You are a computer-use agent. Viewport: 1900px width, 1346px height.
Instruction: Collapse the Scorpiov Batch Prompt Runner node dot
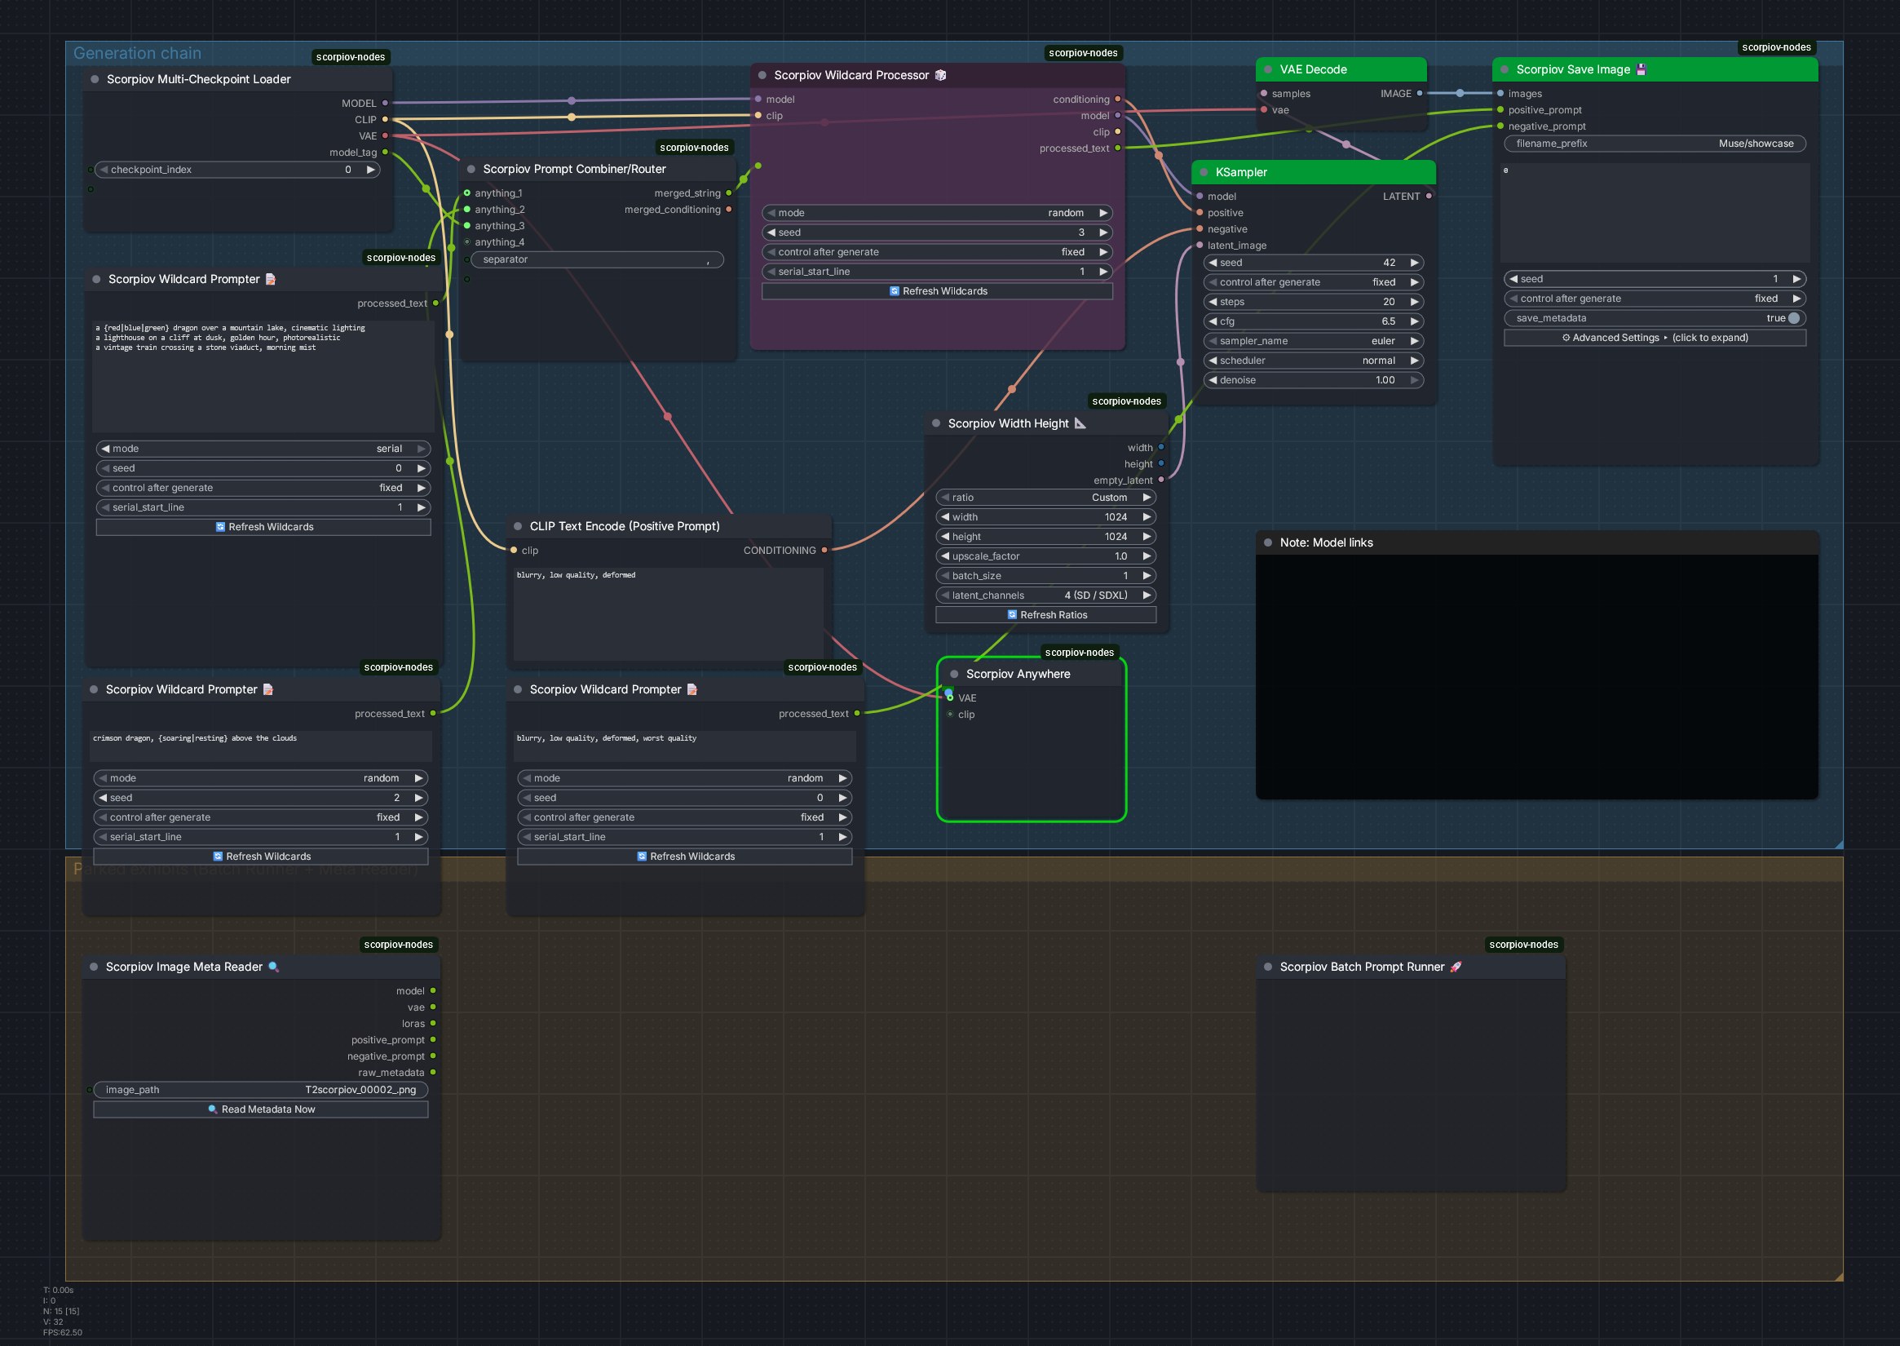click(1268, 967)
